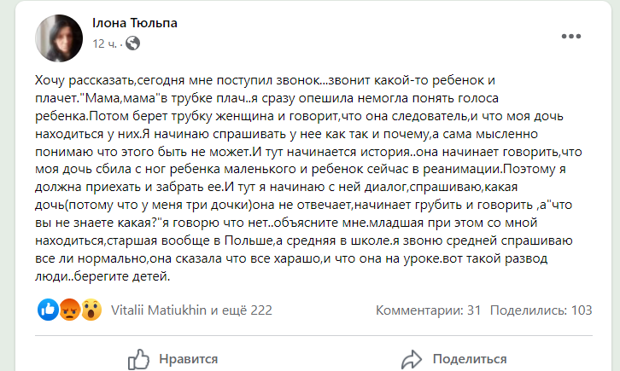The height and width of the screenshot is (371, 620).
Task: Click the Wow surprised reaction emoji
Action: (x=91, y=310)
